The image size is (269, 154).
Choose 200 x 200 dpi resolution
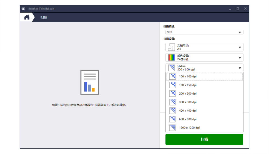[204, 94]
